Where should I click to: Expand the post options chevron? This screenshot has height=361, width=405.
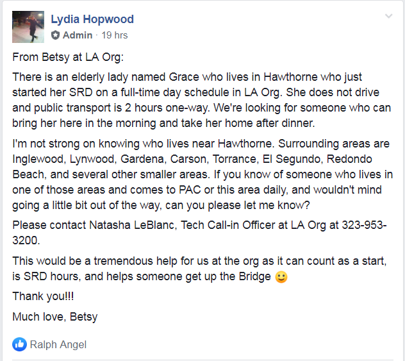(389, 16)
